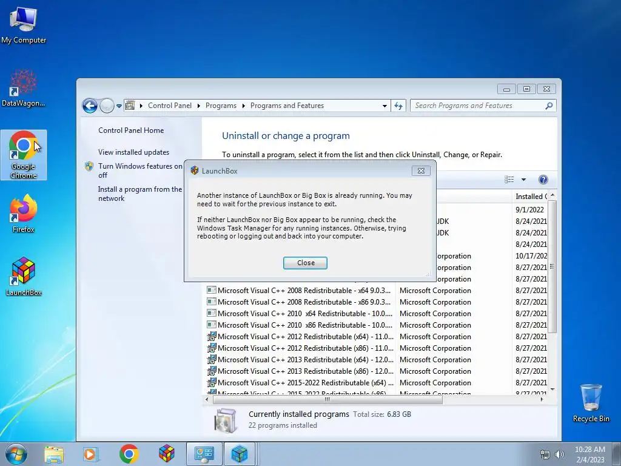The height and width of the screenshot is (466, 621).
Task: Click the list scroll down arrow
Action: 552,390
